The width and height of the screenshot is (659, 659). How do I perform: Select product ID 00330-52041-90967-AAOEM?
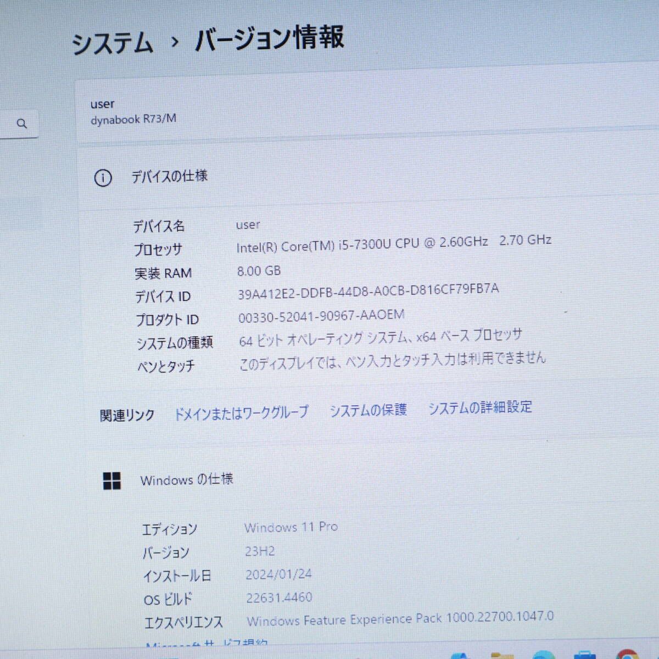(x=321, y=316)
